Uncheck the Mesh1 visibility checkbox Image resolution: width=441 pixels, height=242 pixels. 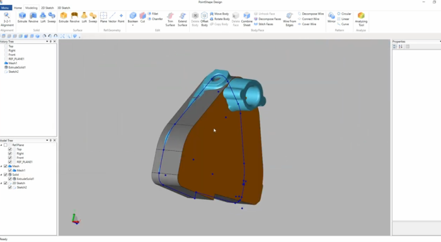(x=10, y=170)
